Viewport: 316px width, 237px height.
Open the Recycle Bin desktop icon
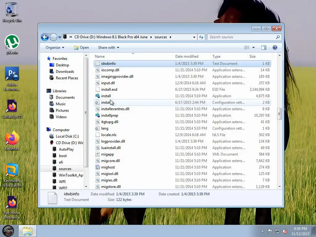point(12,12)
